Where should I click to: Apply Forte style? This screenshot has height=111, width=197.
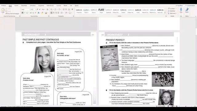click(138, 11)
